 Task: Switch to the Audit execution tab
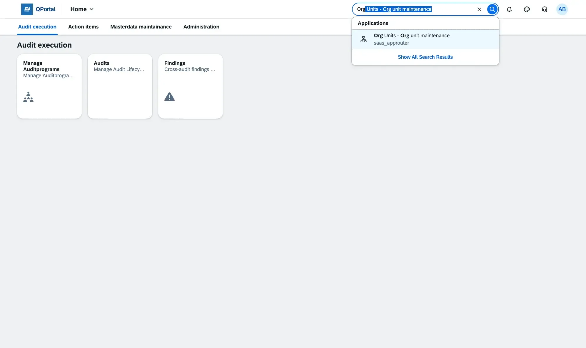pyautogui.click(x=37, y=27)
